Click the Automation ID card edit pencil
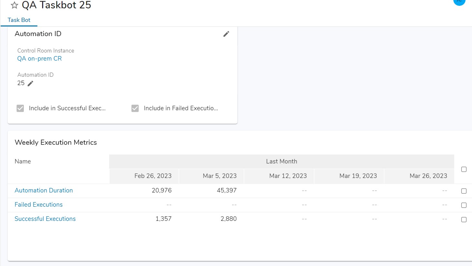 coord(226,34)
